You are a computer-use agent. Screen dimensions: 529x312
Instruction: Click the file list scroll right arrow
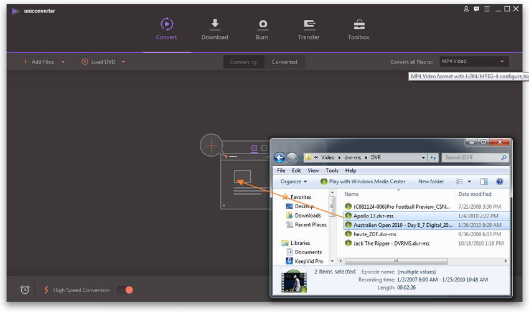coord(506,261)
